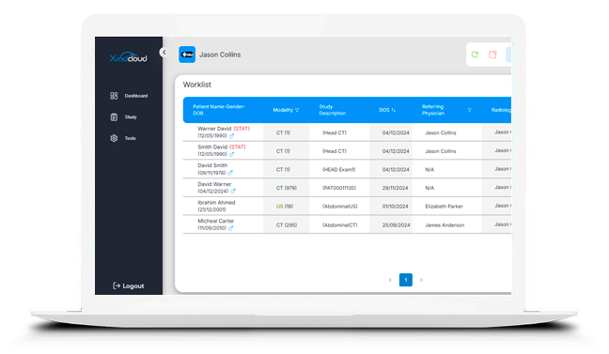This screenshot has width=609, height=354.
Task: Log out using the Logout button
Action: [x=129, y=285]
